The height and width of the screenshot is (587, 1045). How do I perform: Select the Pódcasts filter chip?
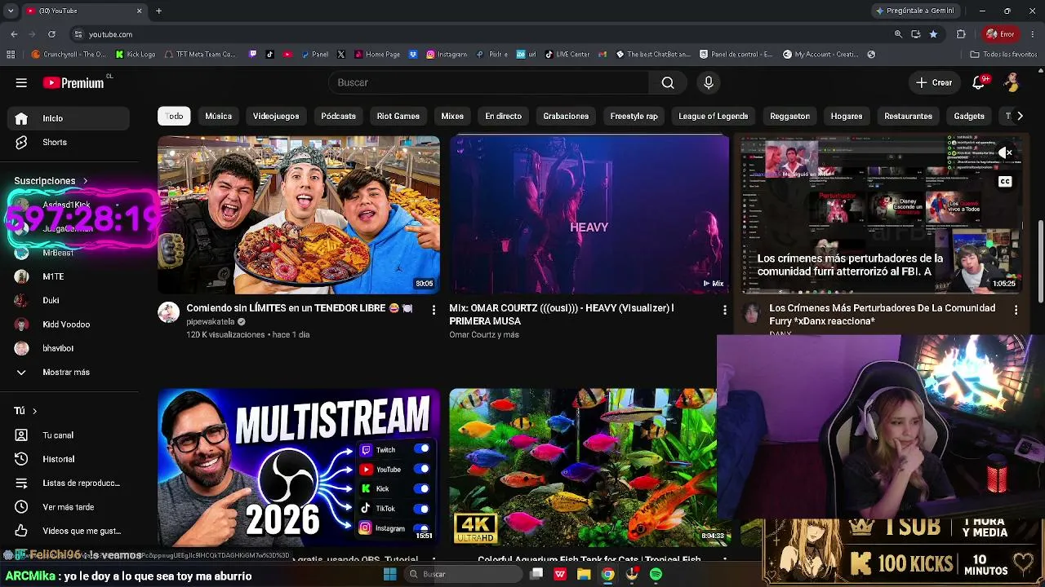[x=338, y=116]
